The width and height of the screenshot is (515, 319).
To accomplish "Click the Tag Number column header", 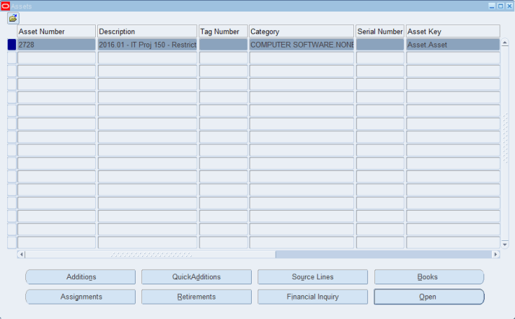I will [223, 32].
